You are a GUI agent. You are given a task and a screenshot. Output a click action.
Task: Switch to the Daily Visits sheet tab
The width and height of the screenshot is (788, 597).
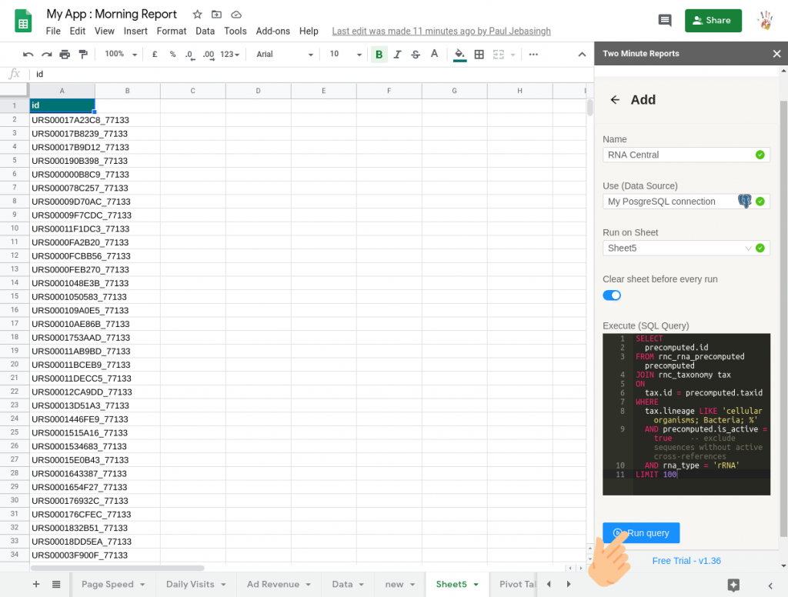pos(190,585)
